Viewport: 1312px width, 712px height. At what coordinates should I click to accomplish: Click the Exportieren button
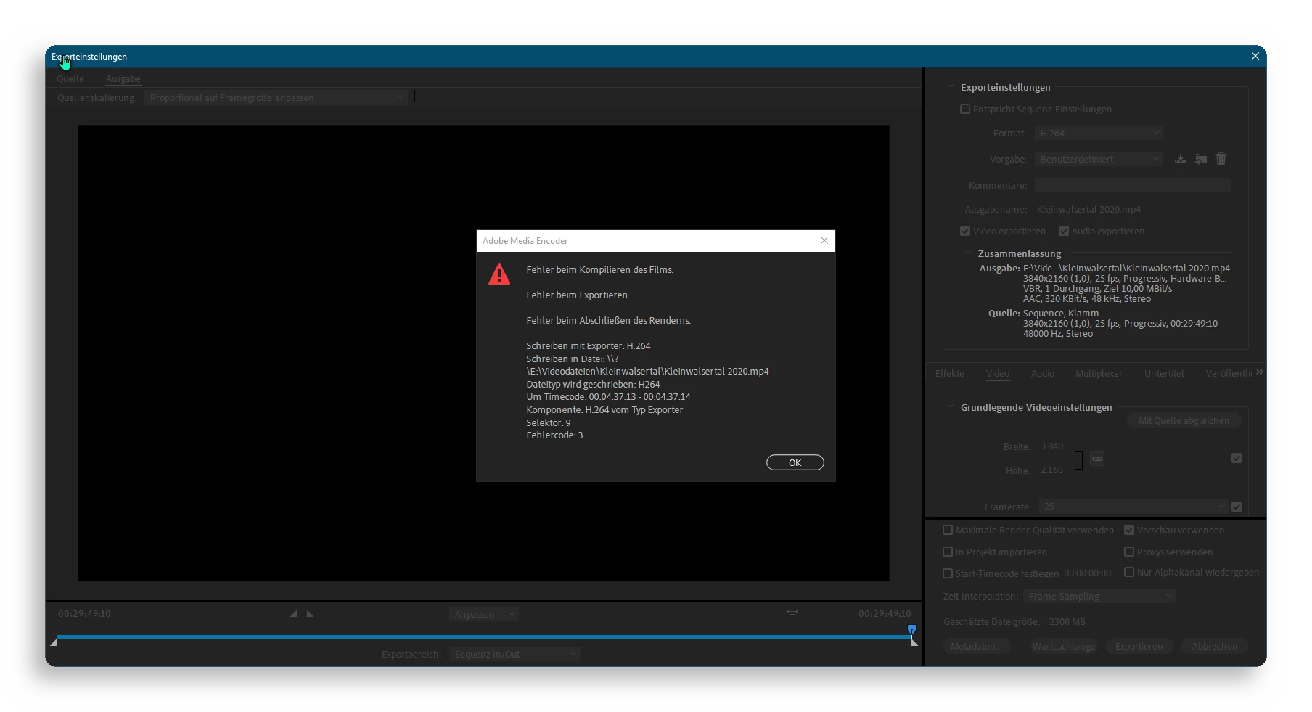[x=1139, y=646]
